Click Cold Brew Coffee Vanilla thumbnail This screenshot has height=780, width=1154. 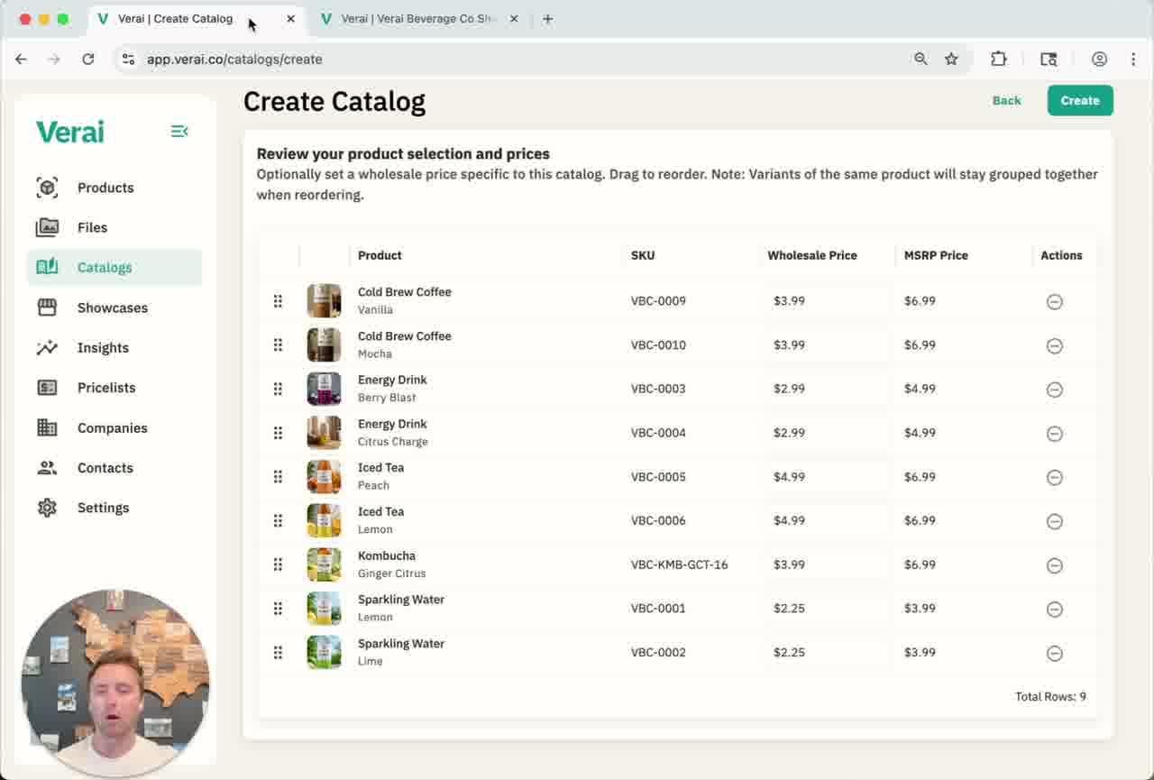click(324, 301)
